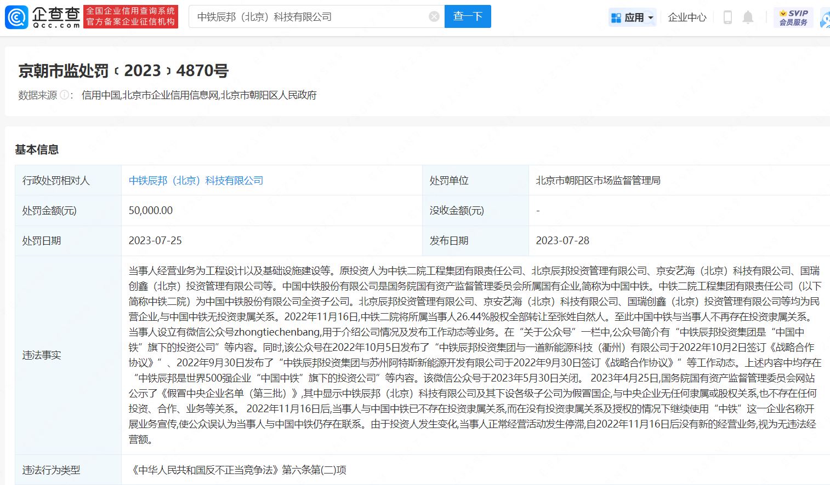Click the 企查查 wordmark logo
830x485 pixels.
click(x=56, y=17)
